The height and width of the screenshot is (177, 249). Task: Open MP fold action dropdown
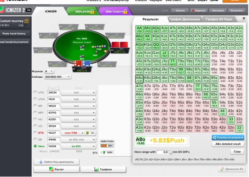pyautogui.click(x=79, y=106)
